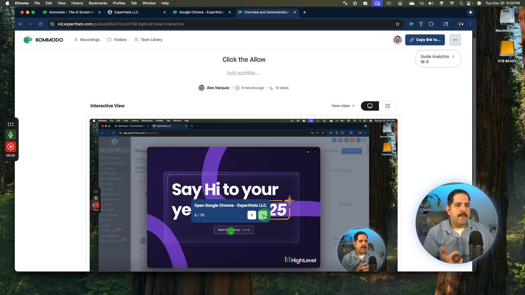Image resolution: width=525 pixels, height=295 pixels.
Task: Click the Kommodo extension icon in toolbar
Action: coord(411,24)
